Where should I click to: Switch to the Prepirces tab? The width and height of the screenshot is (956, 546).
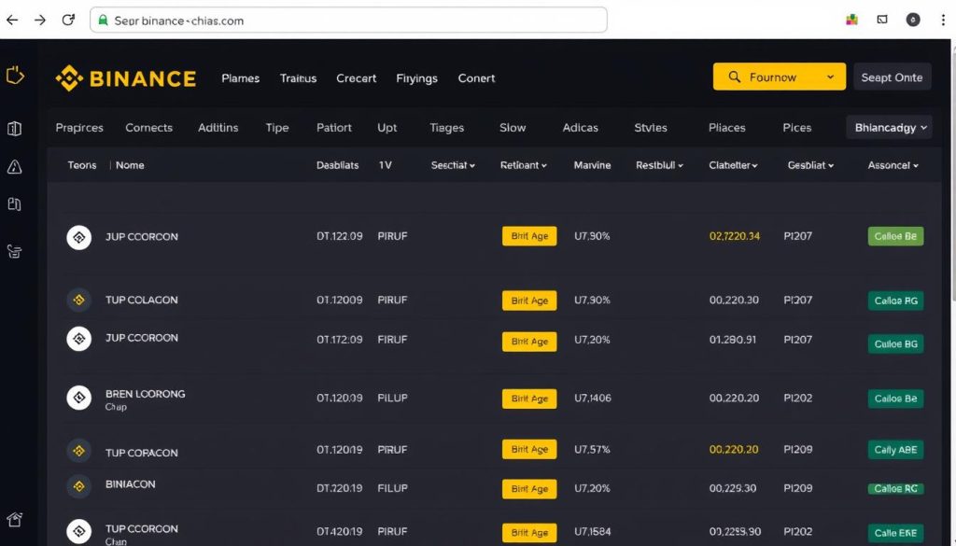(79, 128)
